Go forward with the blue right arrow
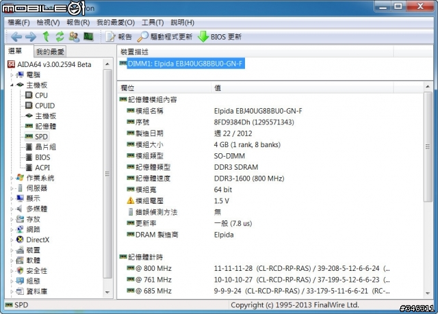Viewport: 438px width, 314px height. tap(30, 37)
